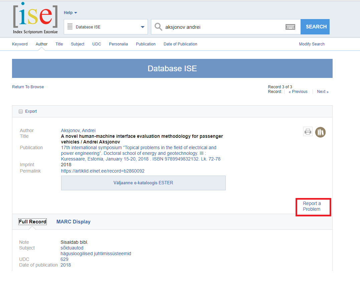Go to Next record

[x=323, y=92]
